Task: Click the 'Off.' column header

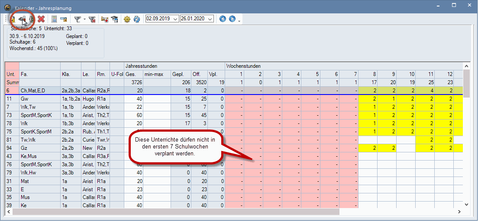Action: click(199, 74)
